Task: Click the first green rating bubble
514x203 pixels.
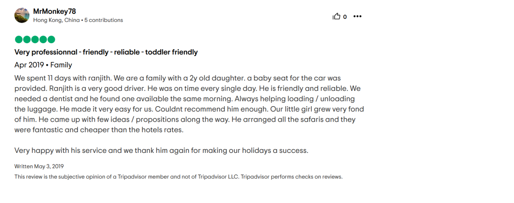Action: [18, 40]
